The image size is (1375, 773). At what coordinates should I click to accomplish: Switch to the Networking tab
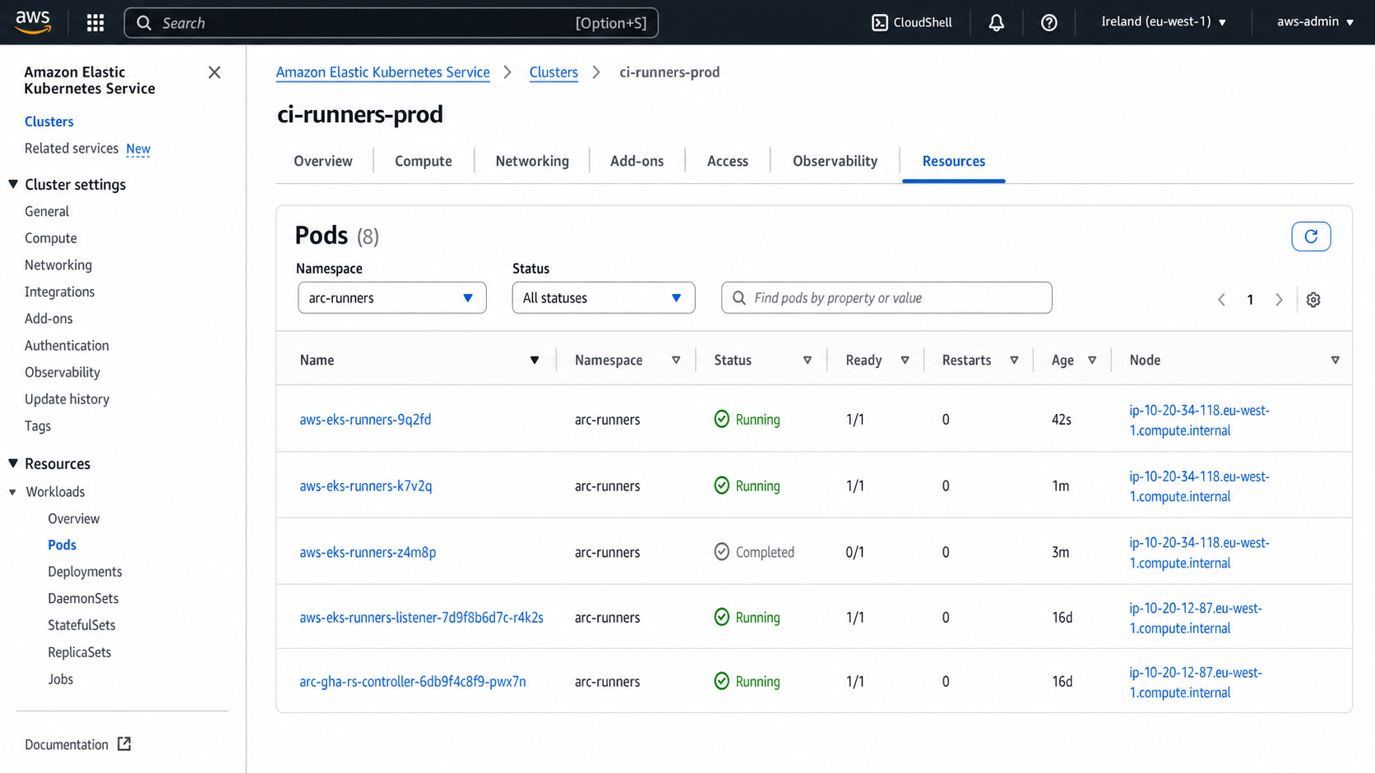click(x=532, y=161)
